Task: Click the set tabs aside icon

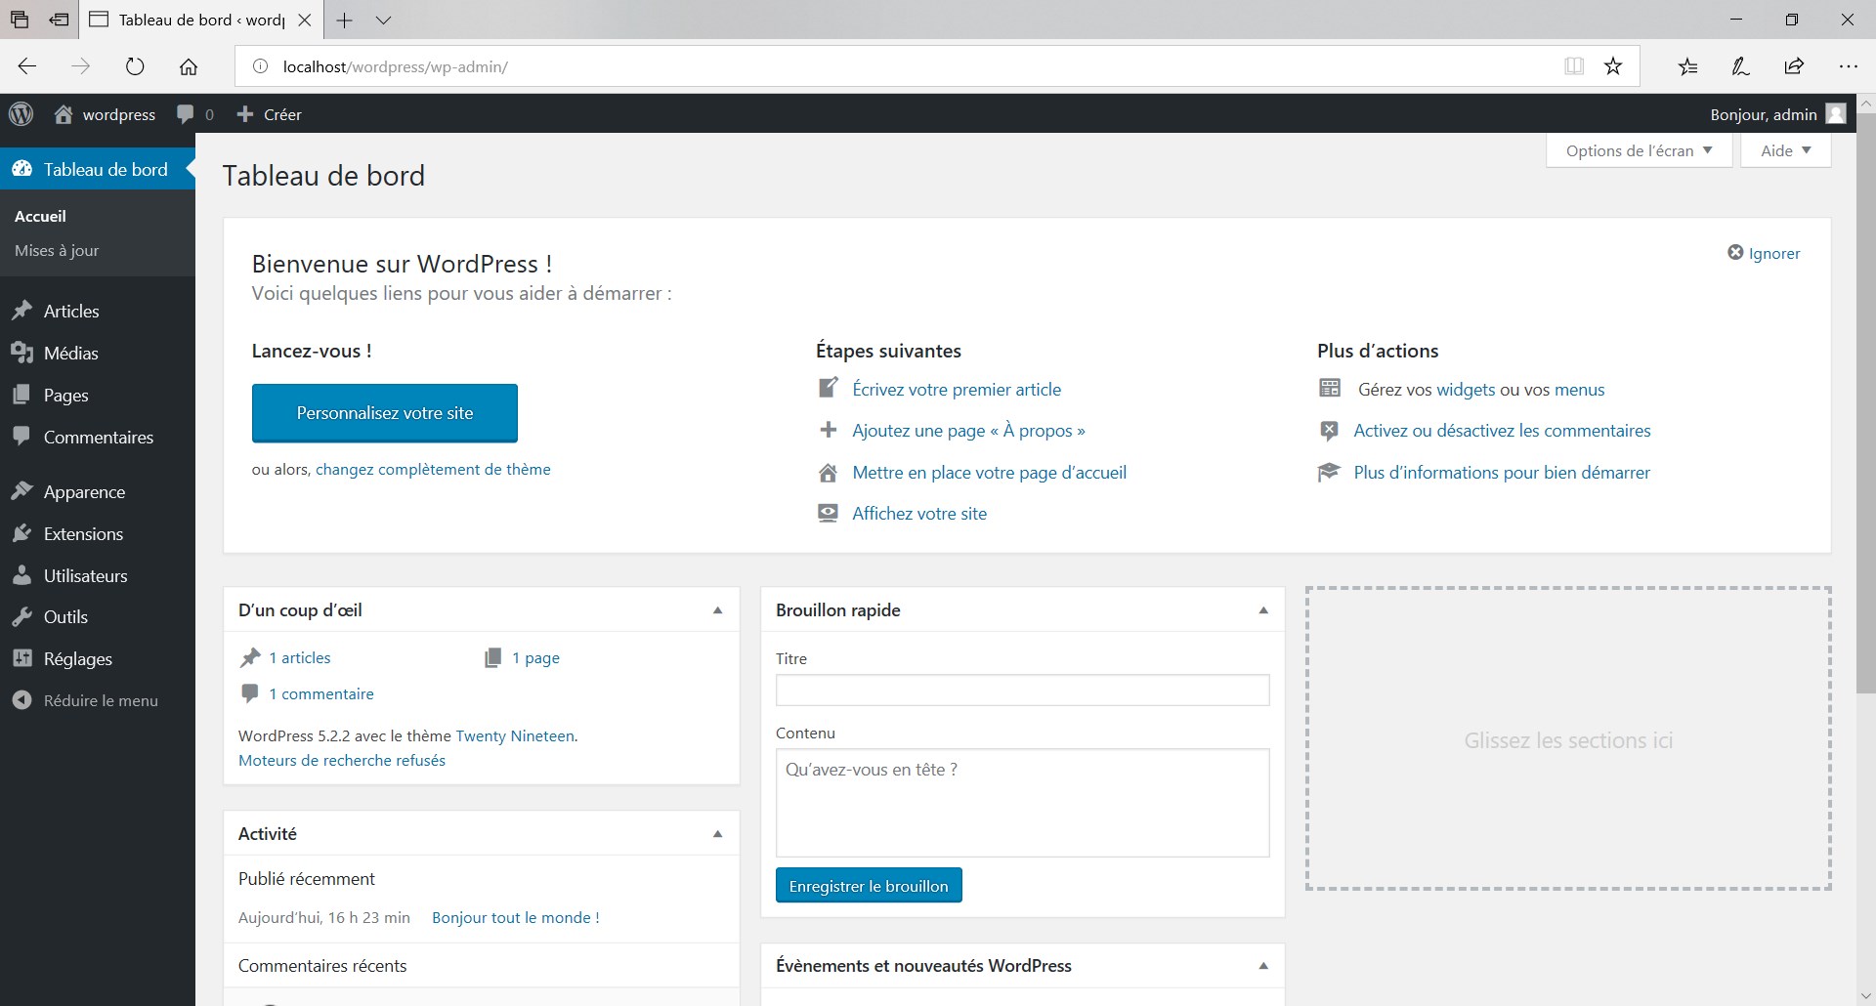Action: coord(59,20)
